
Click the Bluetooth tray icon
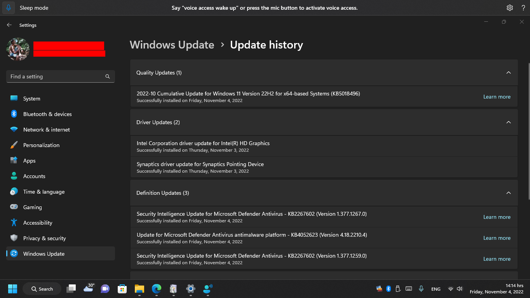(389, 289)
